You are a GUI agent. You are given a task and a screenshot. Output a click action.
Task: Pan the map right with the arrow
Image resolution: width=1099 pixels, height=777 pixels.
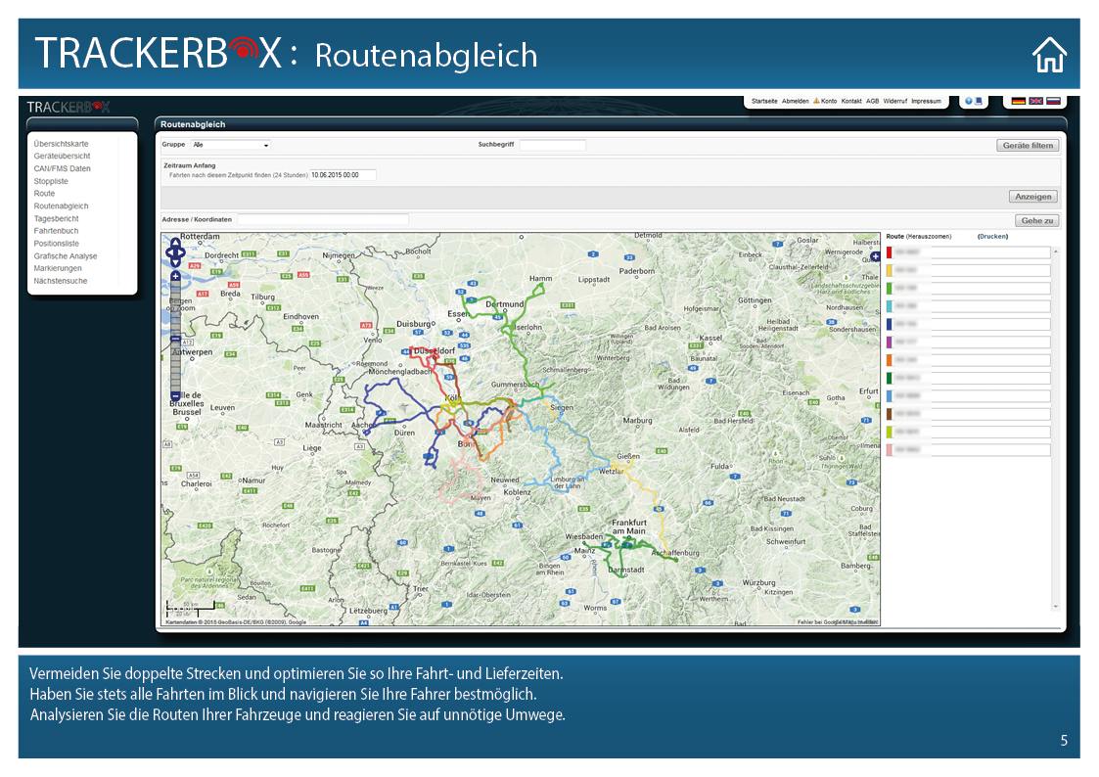click(x=181, y=252)
